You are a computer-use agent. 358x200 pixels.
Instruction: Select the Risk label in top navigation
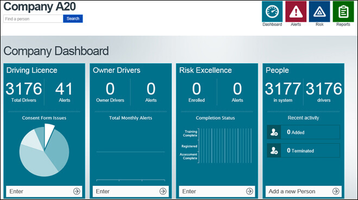coord(319,24)
